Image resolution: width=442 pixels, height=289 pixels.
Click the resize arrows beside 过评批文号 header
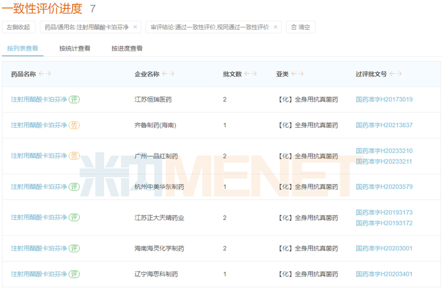tap(395, 73)
